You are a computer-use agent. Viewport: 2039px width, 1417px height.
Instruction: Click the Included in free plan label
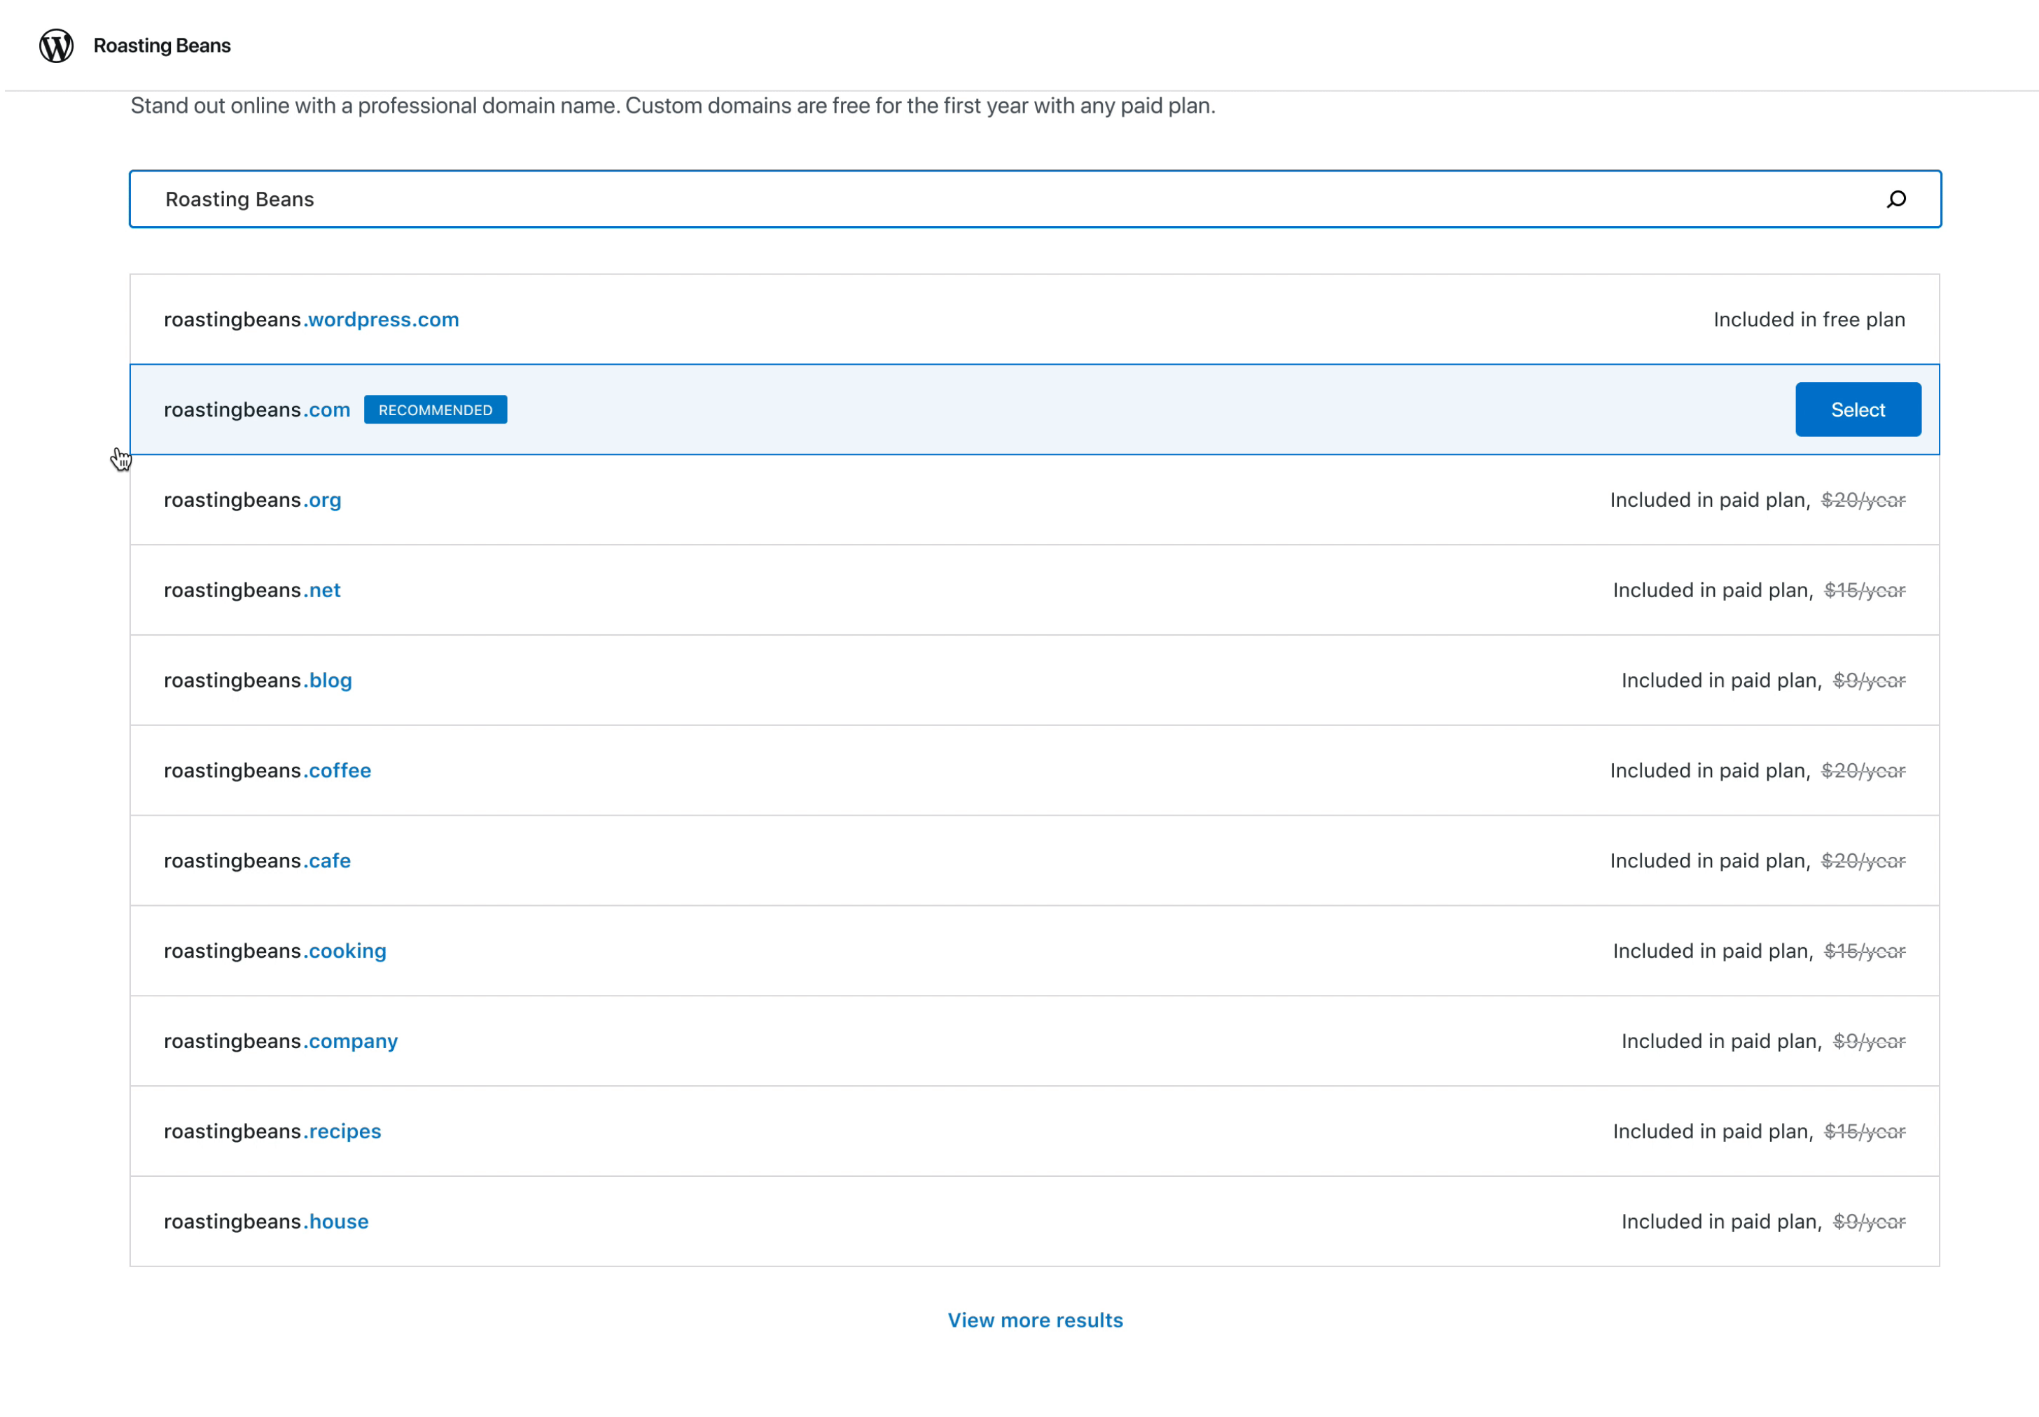point(1808,320)
